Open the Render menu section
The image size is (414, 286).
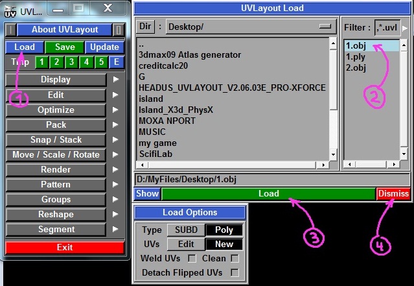(x=56, y=169)
